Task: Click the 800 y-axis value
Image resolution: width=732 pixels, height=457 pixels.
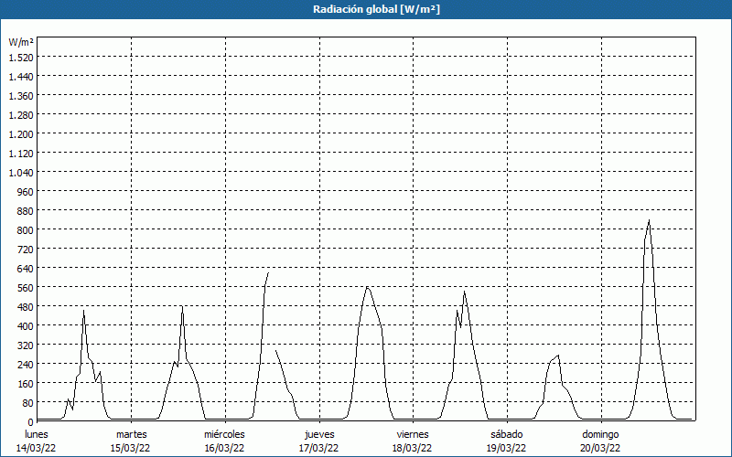Action: click(x=25, y=230)
